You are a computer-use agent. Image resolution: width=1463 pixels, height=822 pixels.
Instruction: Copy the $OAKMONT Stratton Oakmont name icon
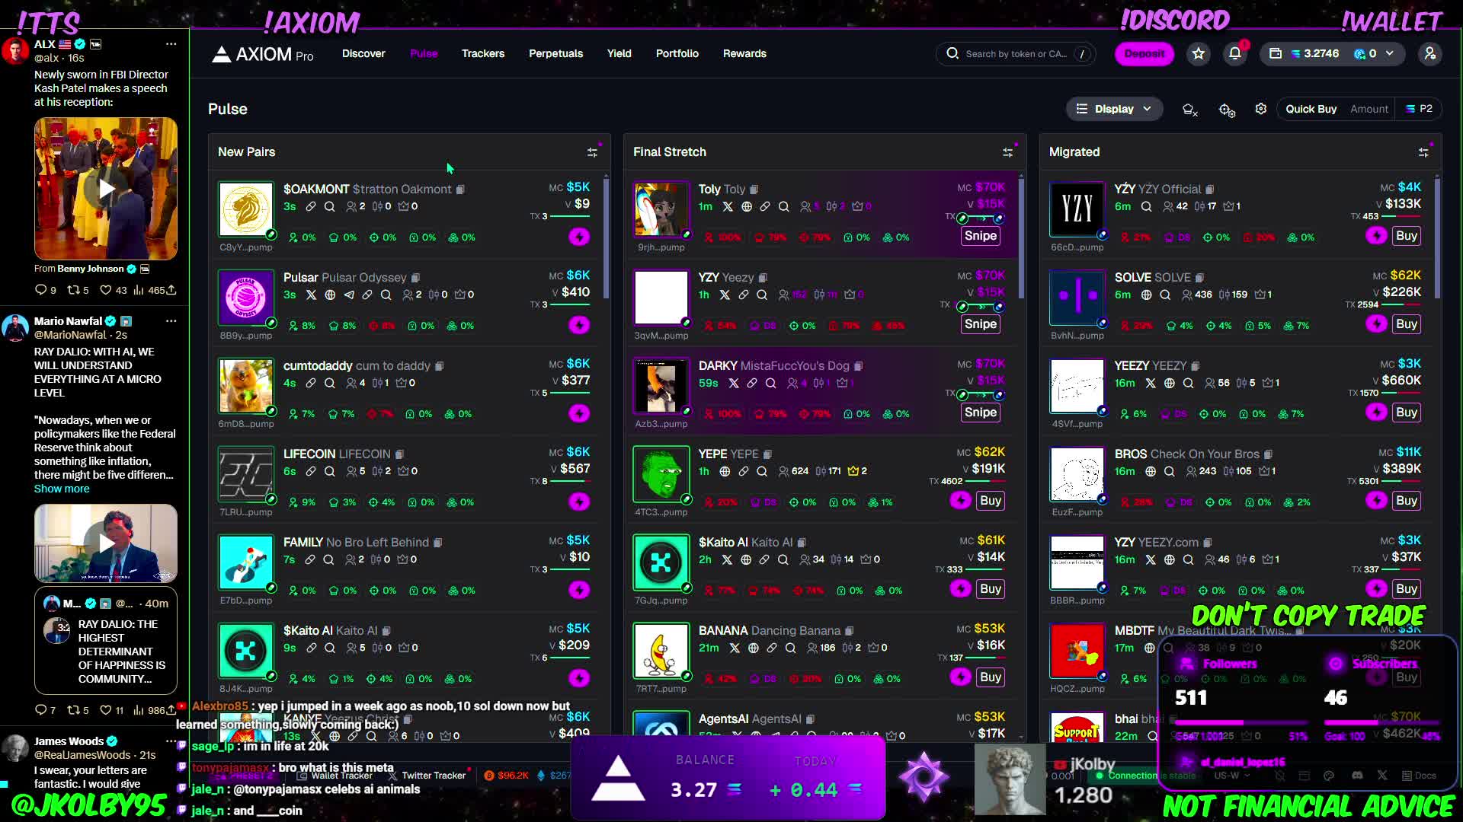click(460, 190)
